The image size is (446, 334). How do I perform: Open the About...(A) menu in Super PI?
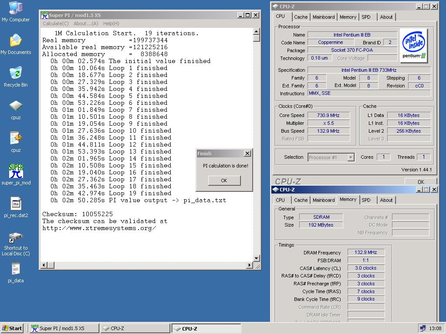coord(86,23)
